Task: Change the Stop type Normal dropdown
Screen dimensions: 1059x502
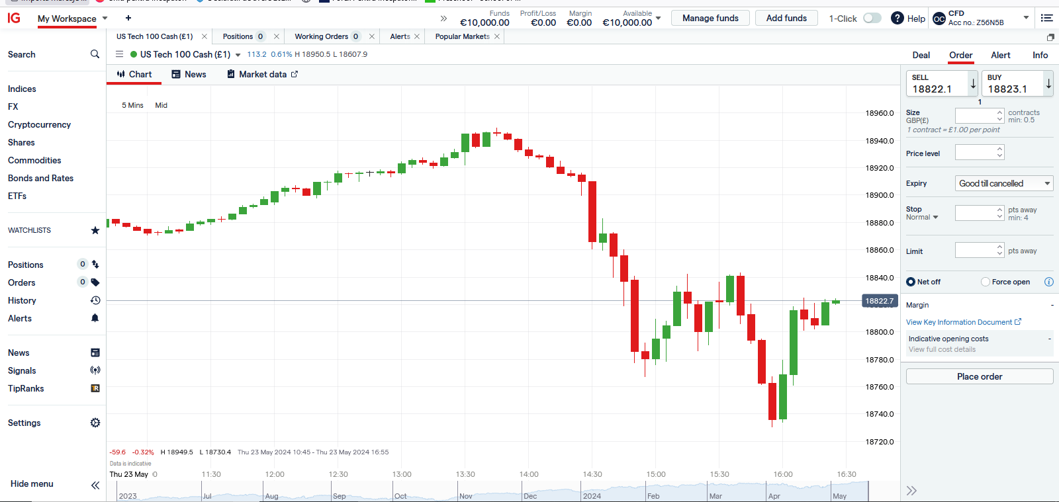Action: (x=922, y=217)
